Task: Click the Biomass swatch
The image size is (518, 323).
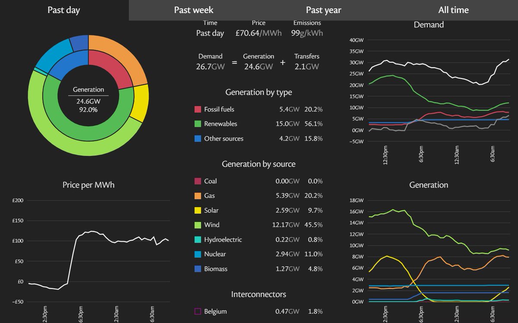Action: coord(198,269)
